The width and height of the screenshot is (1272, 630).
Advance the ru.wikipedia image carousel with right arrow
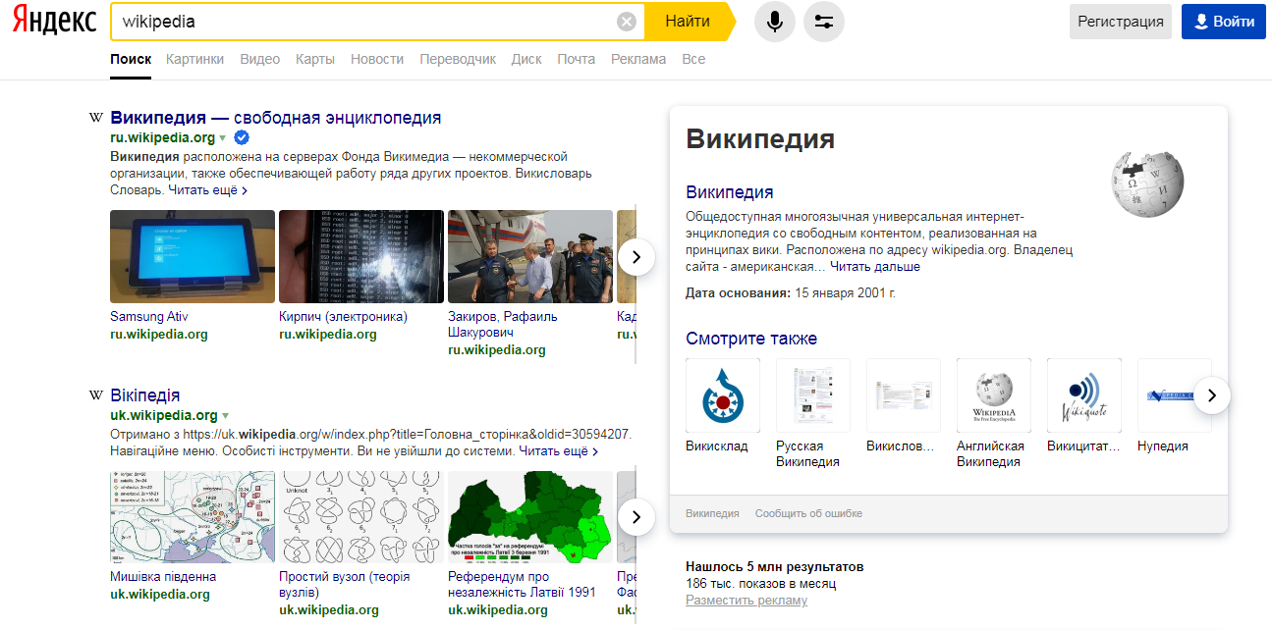point(636,257)
